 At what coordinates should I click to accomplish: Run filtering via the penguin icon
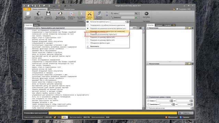pos(60,14)
